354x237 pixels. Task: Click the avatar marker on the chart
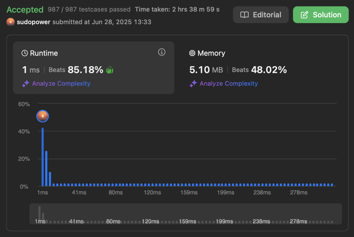click(x=43, y=116)
